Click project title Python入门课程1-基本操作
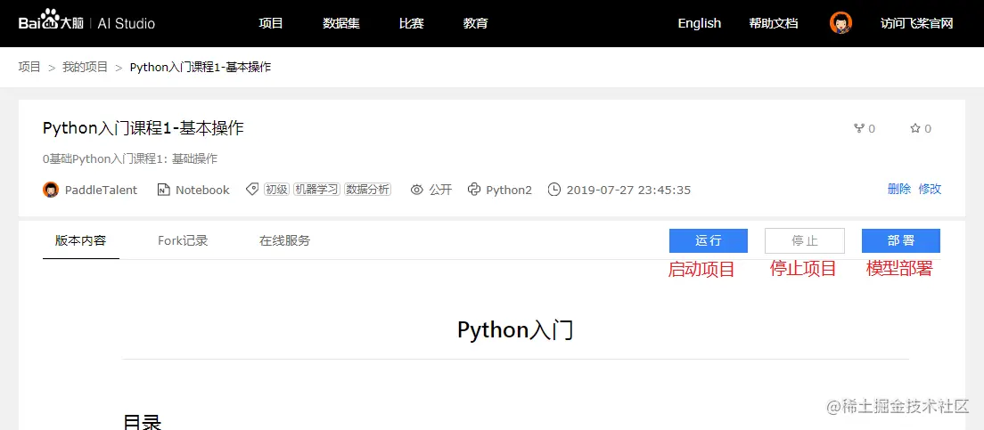 point(143,128)
